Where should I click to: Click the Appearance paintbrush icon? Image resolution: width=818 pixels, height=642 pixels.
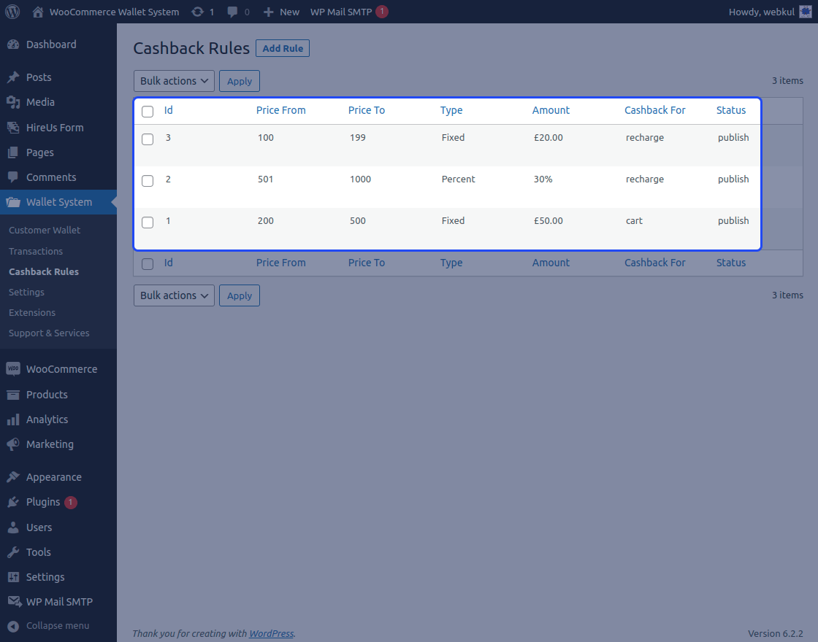14,477
